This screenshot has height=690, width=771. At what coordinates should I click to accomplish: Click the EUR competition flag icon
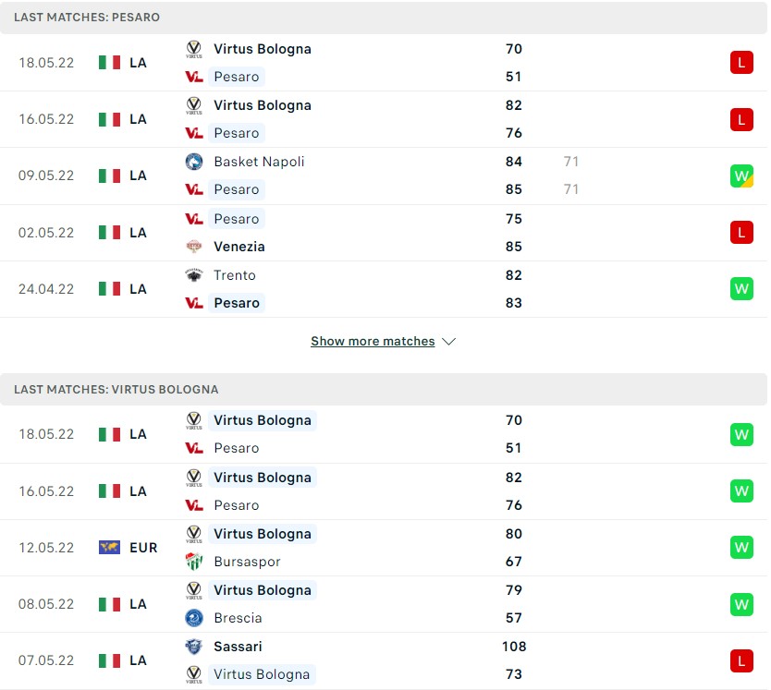pos(109,548)
